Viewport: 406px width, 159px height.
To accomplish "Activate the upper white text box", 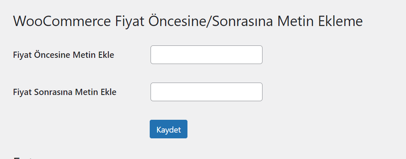I will point(207,55).
